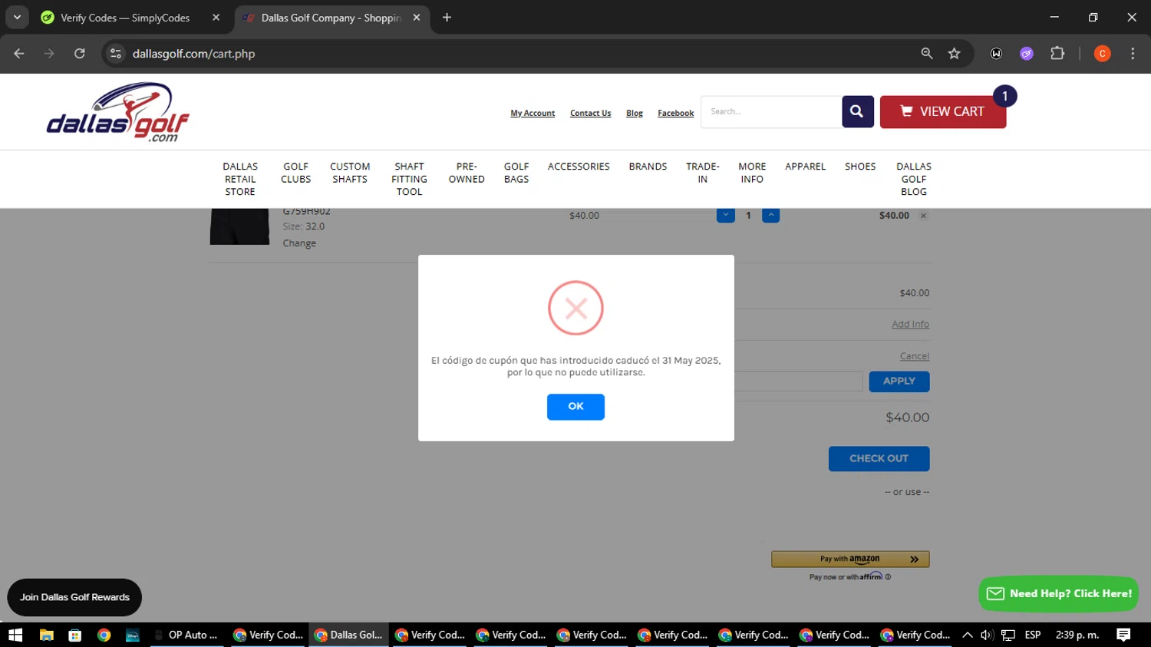Viewport: 1151px width, 647px height.
Task: Open the Shoes menu
Action: pyautogui.click(x=860, y=167)
